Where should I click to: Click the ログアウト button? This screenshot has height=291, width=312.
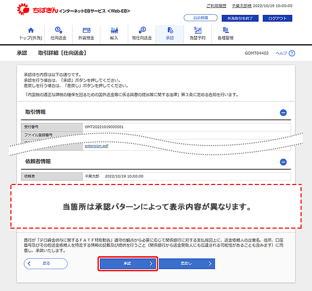point(277,18)
